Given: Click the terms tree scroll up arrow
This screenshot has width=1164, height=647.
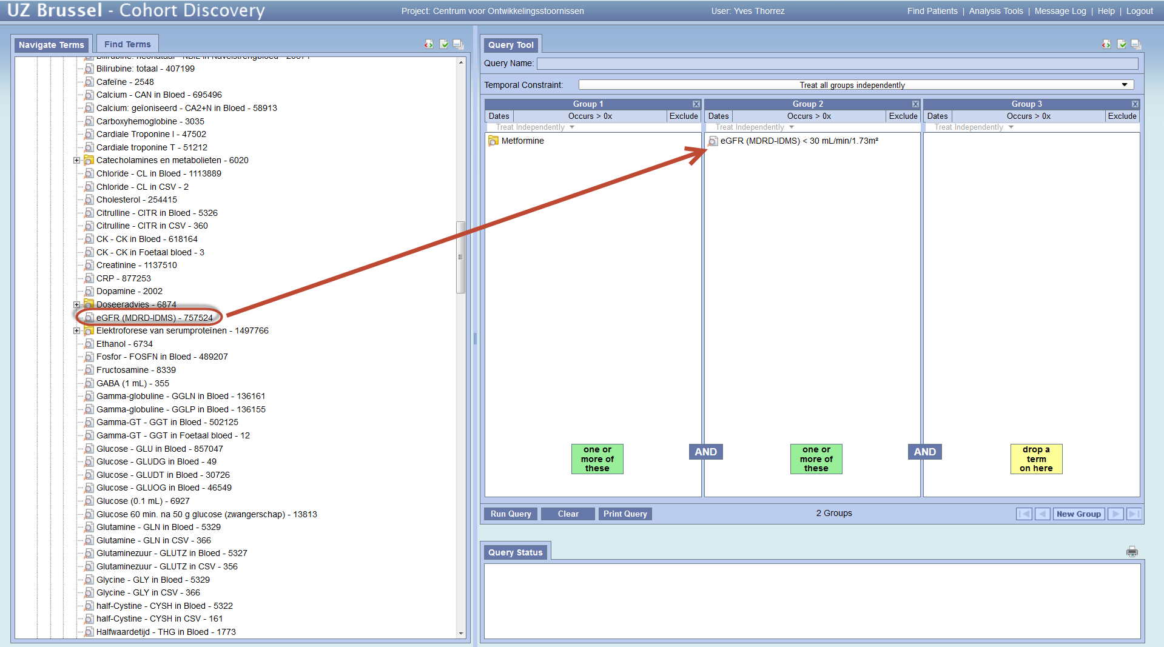Looking at the screenshot, I should (x=460, y=62).
